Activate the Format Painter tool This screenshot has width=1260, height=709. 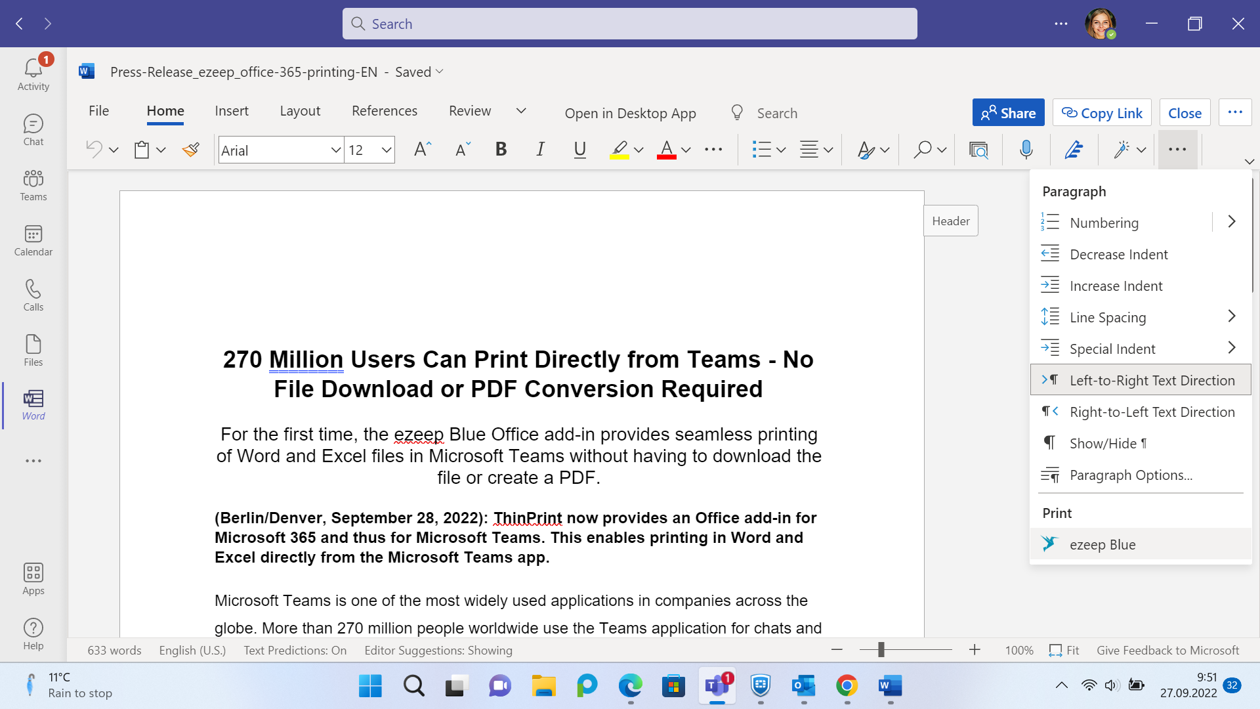point(191,150)
